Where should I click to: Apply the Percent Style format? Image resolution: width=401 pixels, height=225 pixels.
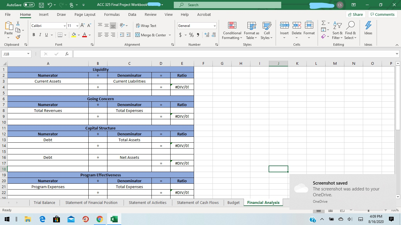[x=191, y=35]
